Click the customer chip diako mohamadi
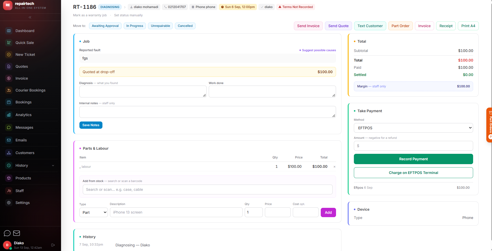Screen dimensions: 492x251 click(144, 7)
